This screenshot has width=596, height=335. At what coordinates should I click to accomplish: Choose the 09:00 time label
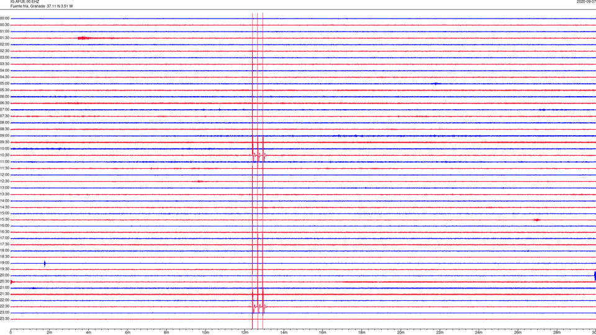tap(4, 136)
